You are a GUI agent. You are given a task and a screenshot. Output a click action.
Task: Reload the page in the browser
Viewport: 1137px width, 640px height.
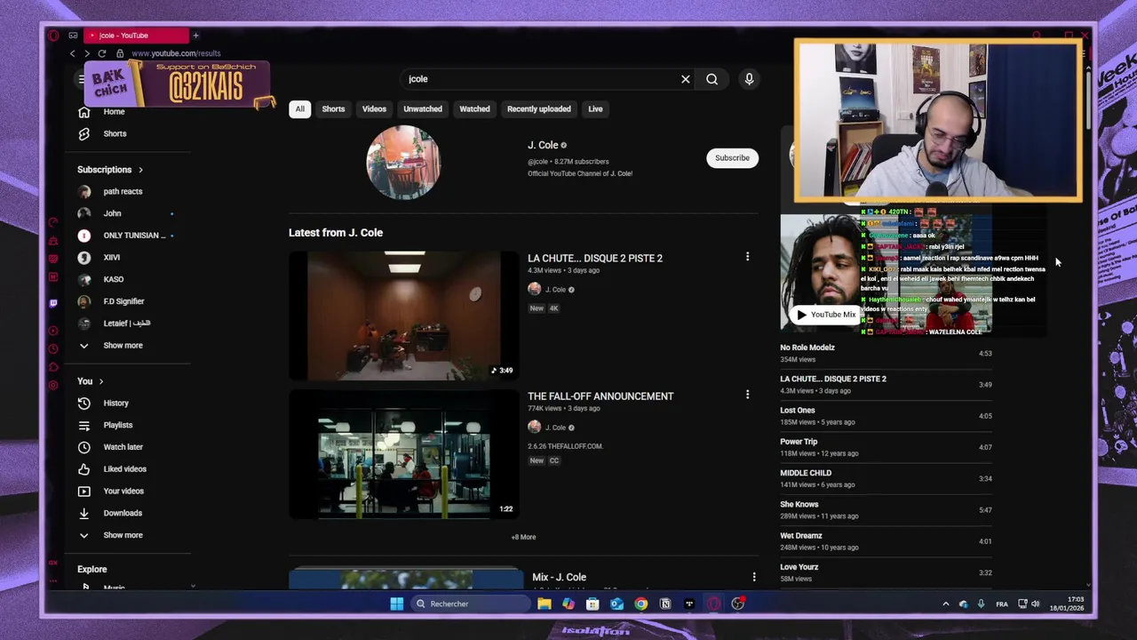click(102, 53)
